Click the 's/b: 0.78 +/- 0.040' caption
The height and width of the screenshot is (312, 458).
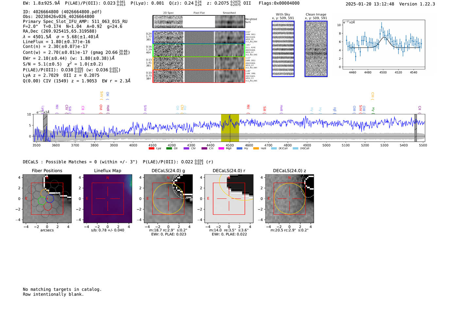(x=108, y=230)
